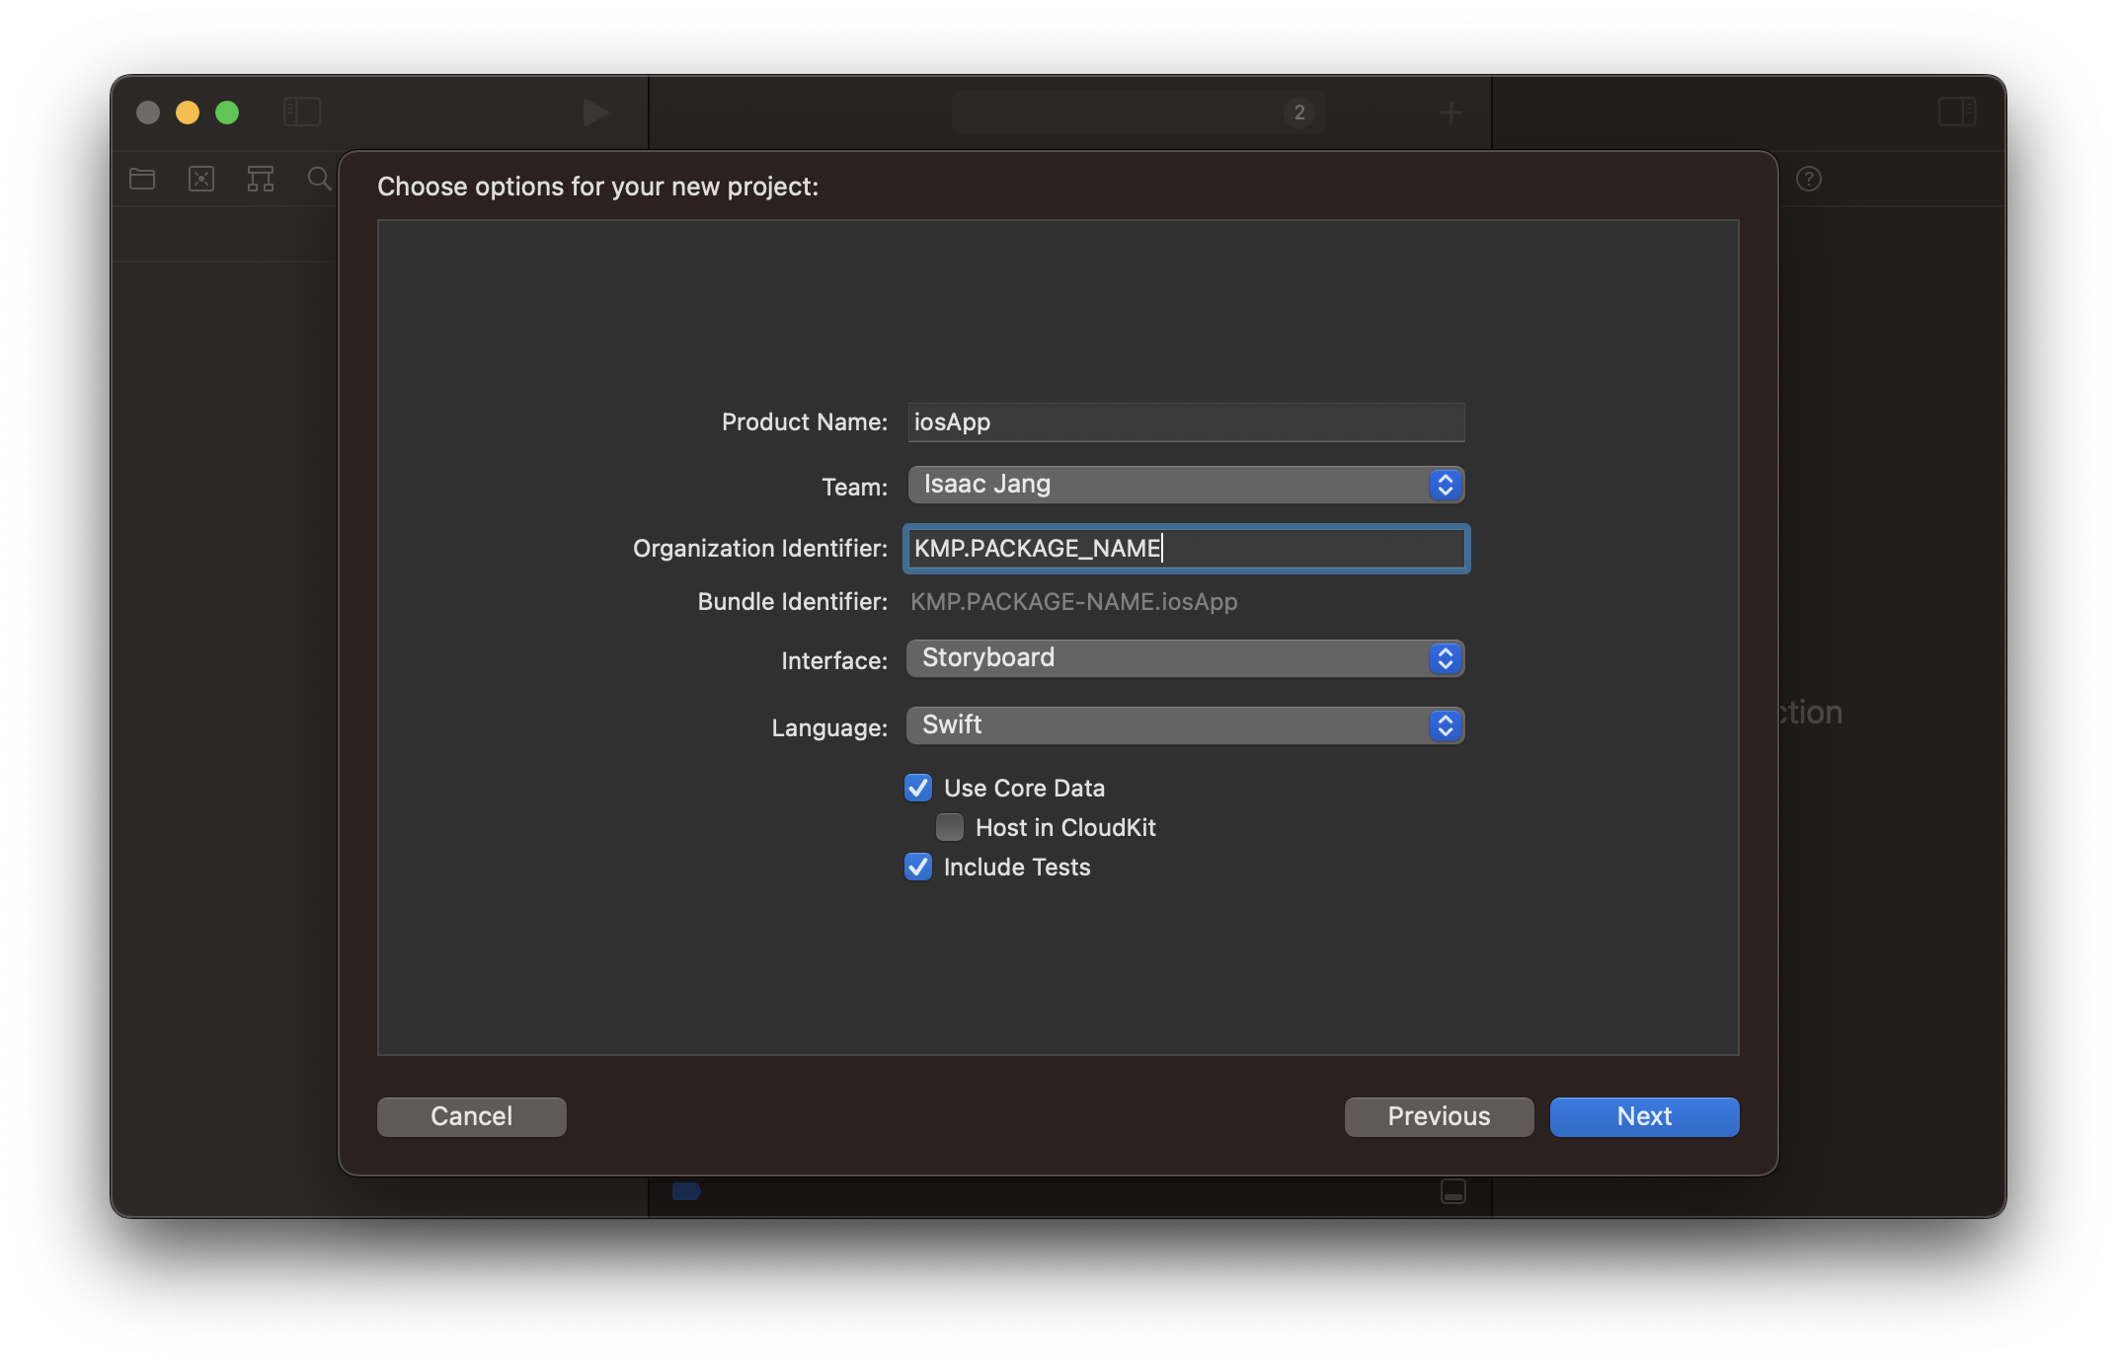
Task: Open the Interface dropdown set to Storyboard
Action: click(1185, 658)
